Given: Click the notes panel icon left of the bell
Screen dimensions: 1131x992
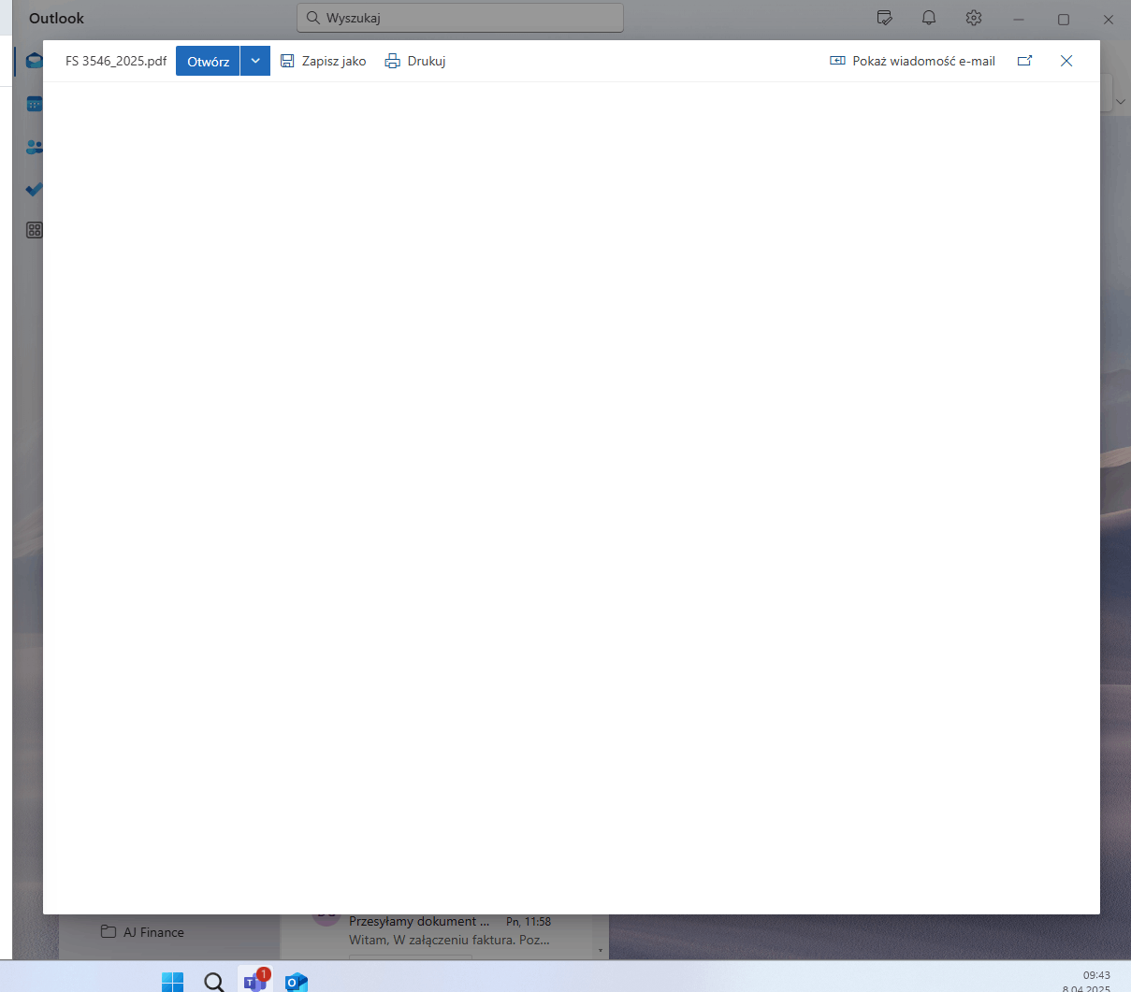Looking at the screenshot, I should (884, 18).
